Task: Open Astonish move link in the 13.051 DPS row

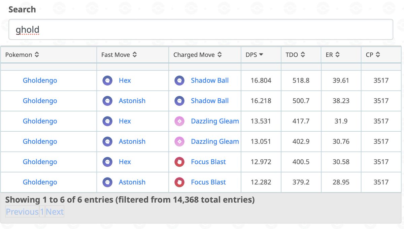Action: tap(132, 141)
